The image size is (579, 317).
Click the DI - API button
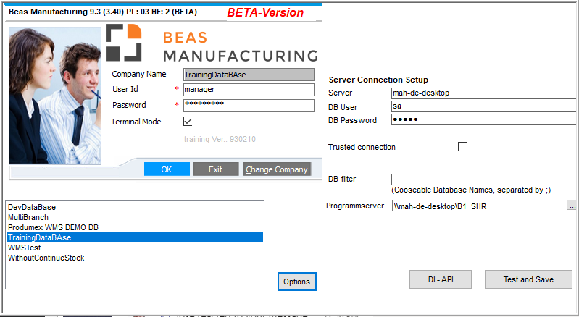pos(440,279)
